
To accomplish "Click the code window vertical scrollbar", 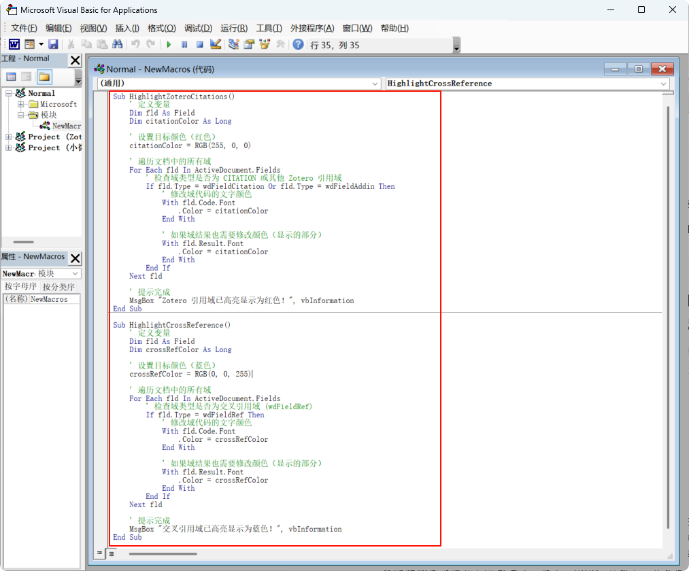I will point(667,317).
